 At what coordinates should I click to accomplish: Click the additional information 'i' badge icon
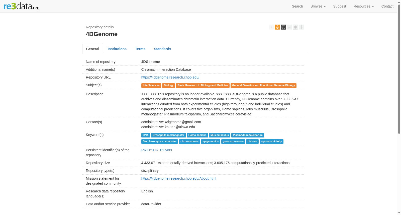271,27
